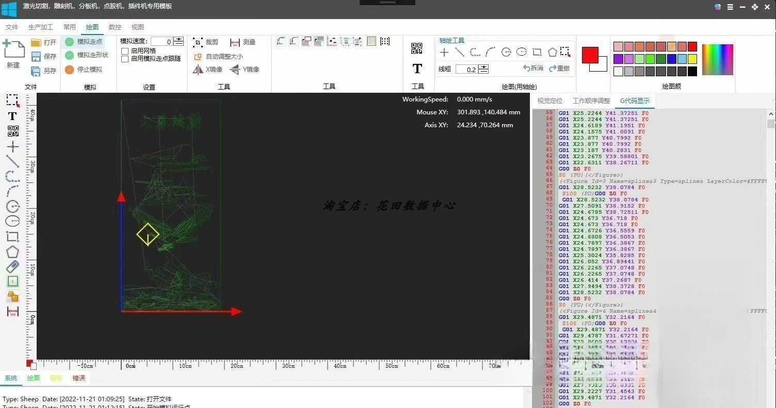Click the left sidebar green plus-box icon
This screenshot has height=408, width=776.
click(x=12, y=281)
